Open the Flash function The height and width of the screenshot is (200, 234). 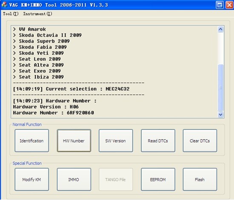pyautogui.click(x=200, y=179)
